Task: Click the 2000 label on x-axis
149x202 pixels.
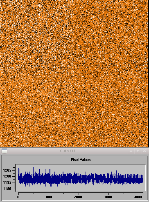Action: pos(78,197)
